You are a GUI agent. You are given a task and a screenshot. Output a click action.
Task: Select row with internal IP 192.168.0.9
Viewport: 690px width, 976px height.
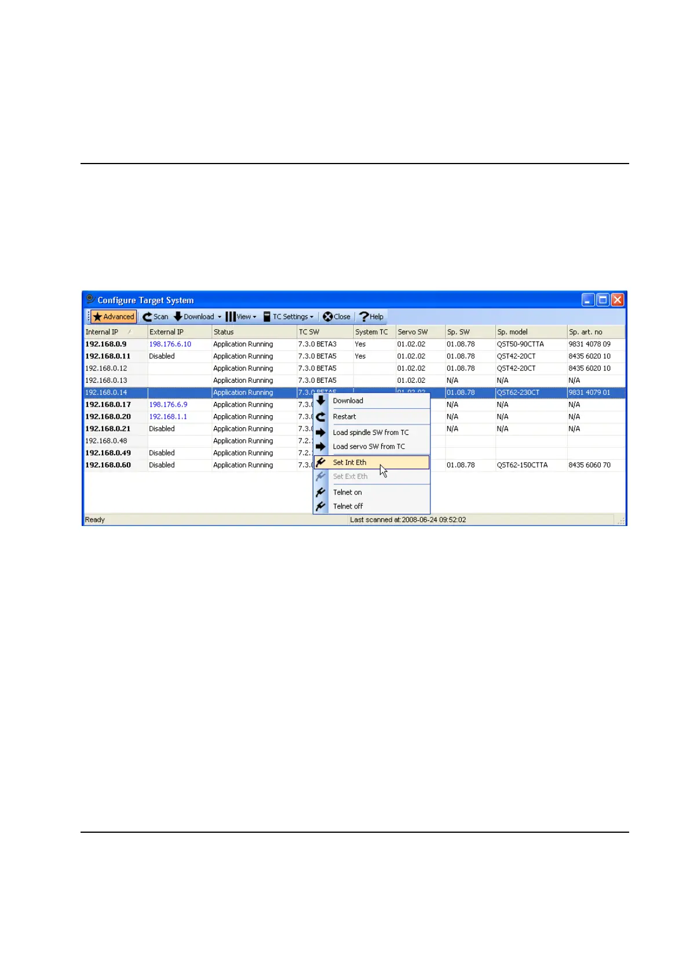[355, 344]
